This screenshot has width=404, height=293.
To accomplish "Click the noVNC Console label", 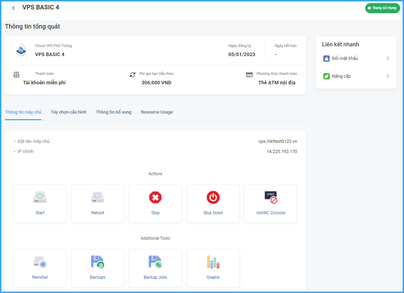I will (x=271, y=213).
